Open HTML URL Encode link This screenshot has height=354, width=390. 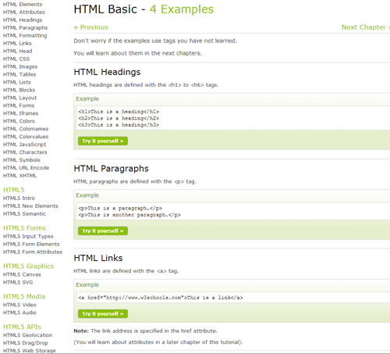click(x=26, y=168)
